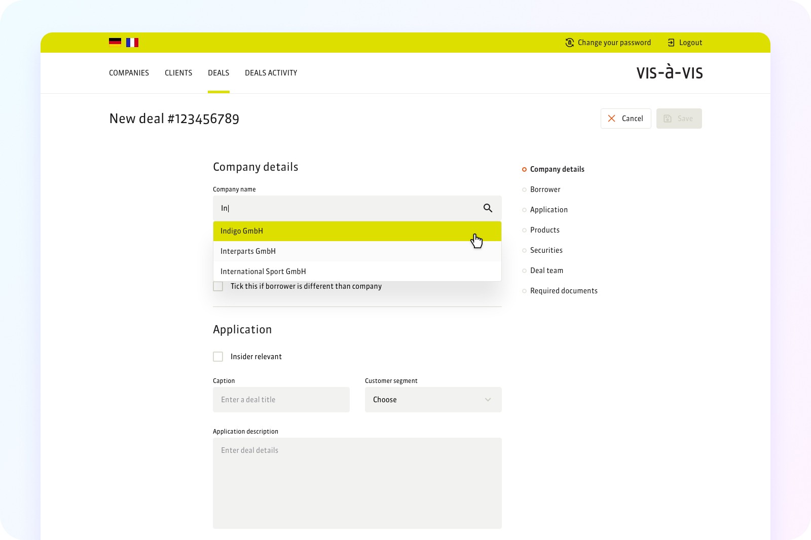Tick borrower is different than company checkbox
The image size is (811, 540).
point(218,286)
